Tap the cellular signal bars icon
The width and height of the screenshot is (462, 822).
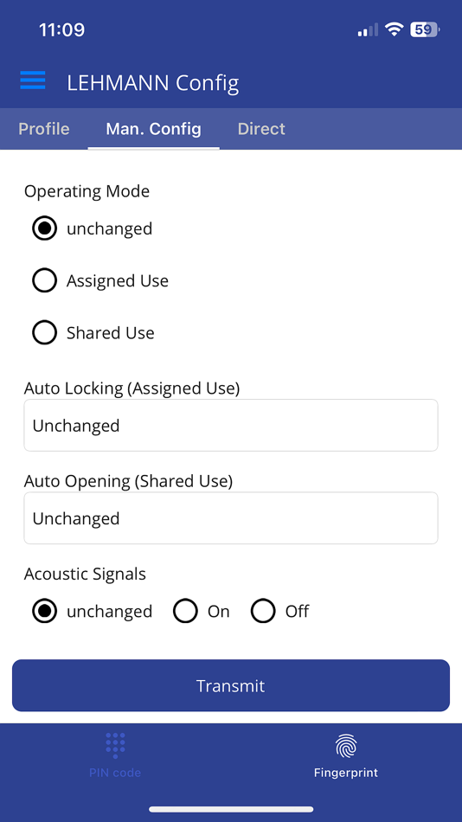tap(369, 30)
